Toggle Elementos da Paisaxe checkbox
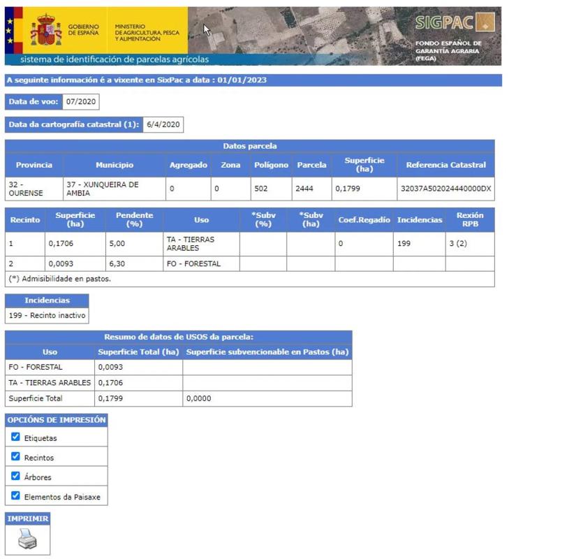This screenshot has width=583, height=559. pyautogui.click(x=15, y=496)
